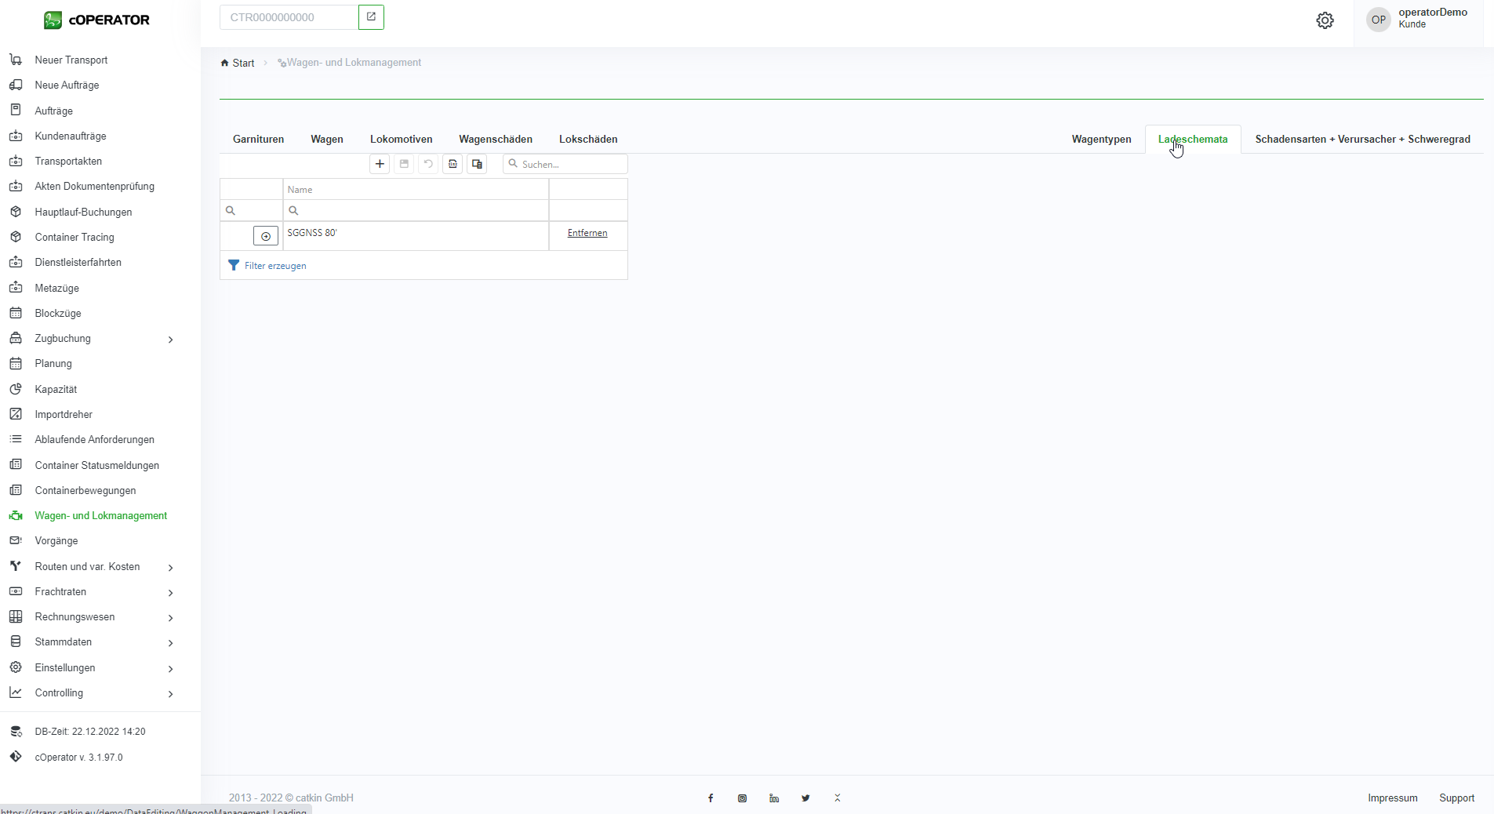Click the settings gear icon in header
The width and height of the screenshot is (1494, 814).
pyautogui.click(x=1325, y=20)
